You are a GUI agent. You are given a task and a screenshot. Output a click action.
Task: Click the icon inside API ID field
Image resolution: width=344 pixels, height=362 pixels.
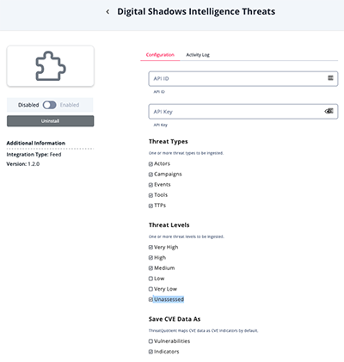point(330,78)
